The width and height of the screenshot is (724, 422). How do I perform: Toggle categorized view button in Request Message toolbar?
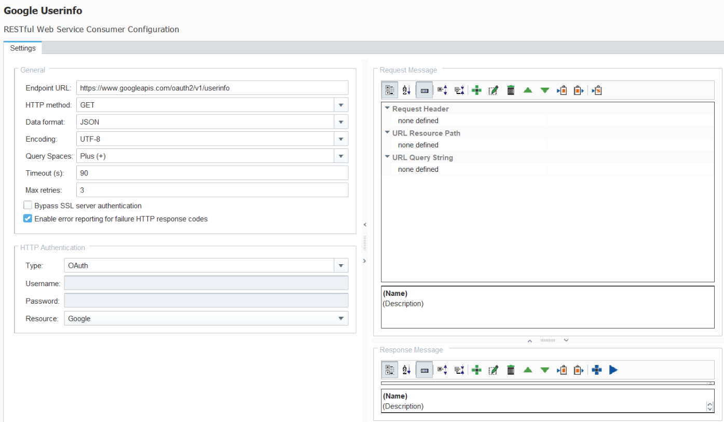pyautogui.click(x=390, y=90)
